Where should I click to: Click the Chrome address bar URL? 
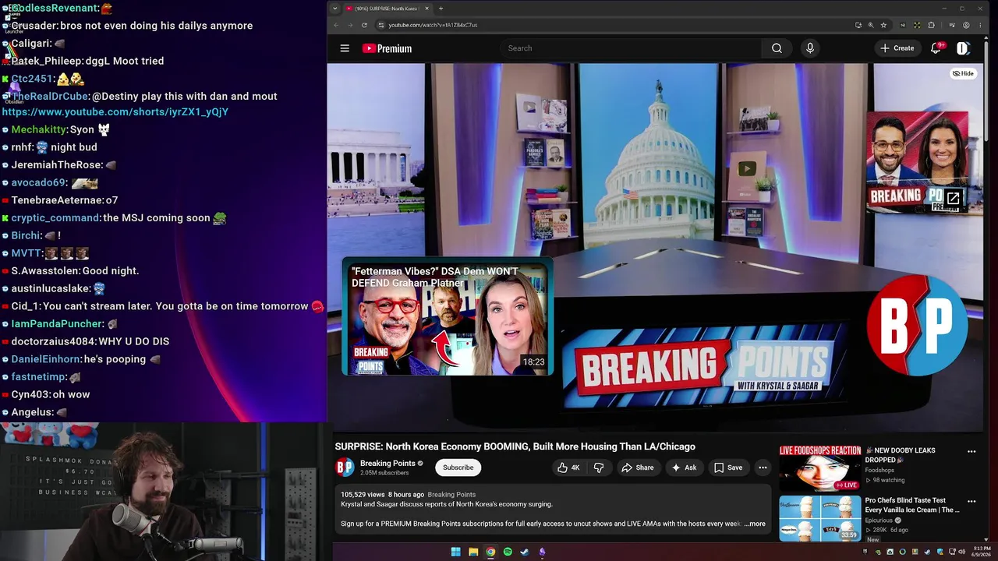pyautogui.click(x=433, y=25)
